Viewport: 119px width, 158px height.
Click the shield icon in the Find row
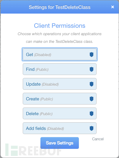click(92, 69)
